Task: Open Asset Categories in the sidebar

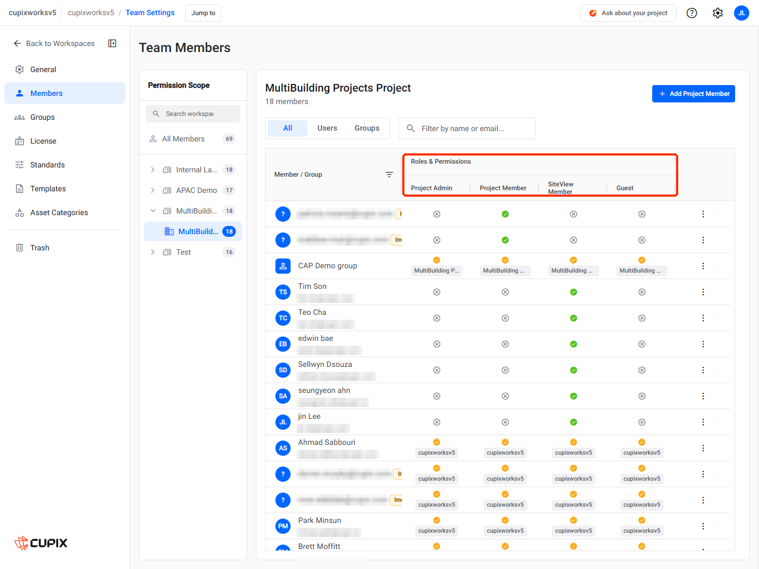Action: click(x=65, y=212)
